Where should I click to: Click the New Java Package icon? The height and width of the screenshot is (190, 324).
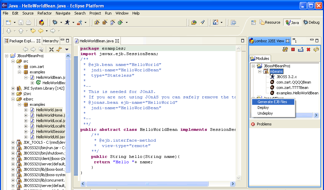click(105, 22)
